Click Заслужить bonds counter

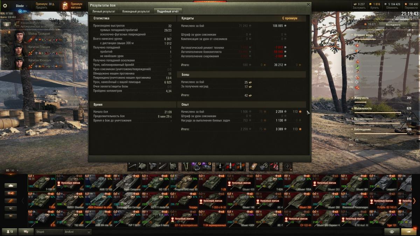pos(359,6)
